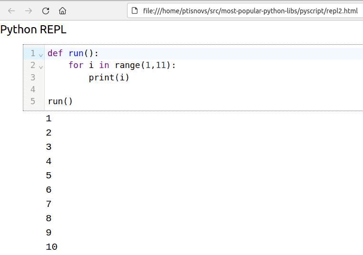Viewport: 363px width, 255px height.
Task: Click the 'Python REPL' heading
Action: (33, 29)
